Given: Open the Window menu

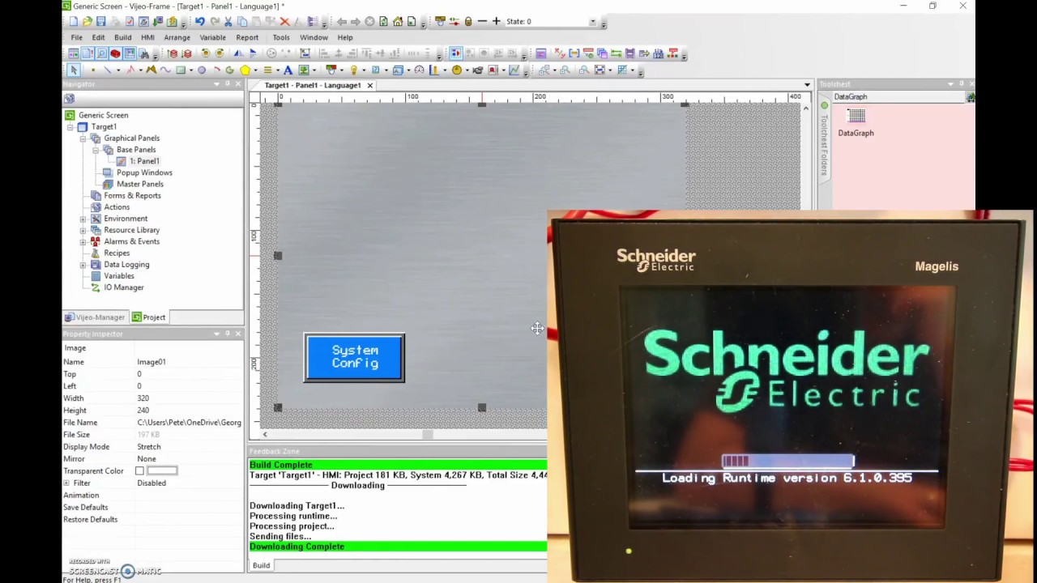Looking at the screenshot, I should [x=314, y=37].
